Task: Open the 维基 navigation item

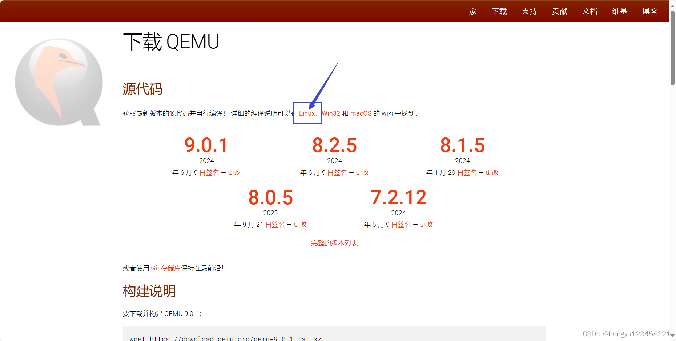Action: pos(620,11)
